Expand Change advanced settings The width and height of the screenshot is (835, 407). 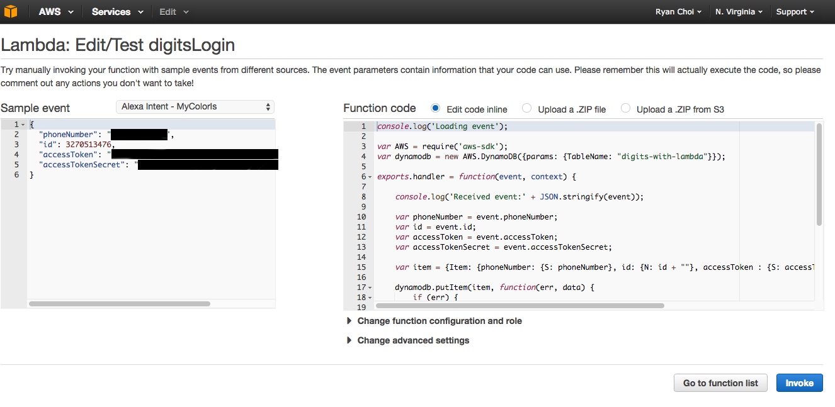pyautogui.click(x=408, y=340)
